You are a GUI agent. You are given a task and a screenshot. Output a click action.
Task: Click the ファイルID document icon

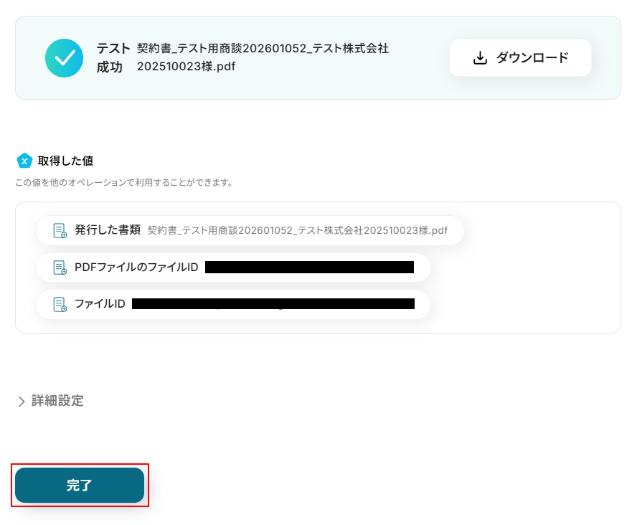tap(60, 304)
